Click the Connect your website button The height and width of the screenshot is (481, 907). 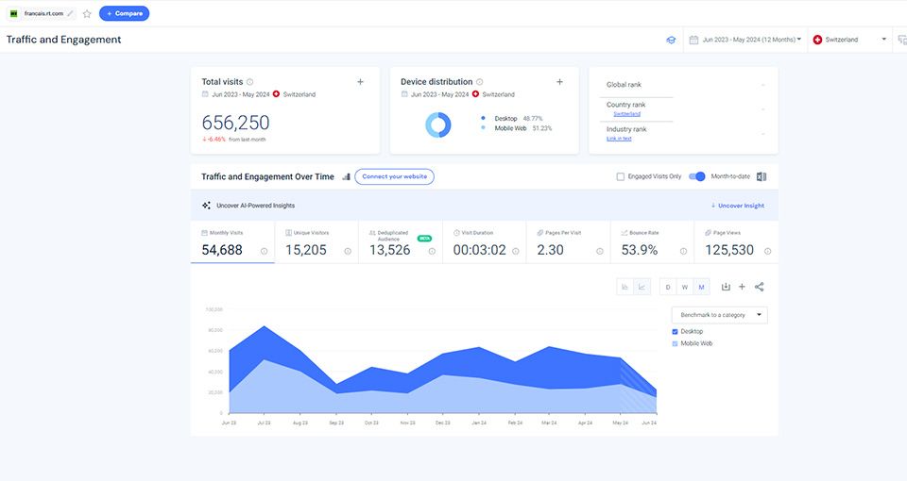coord(394,176)
